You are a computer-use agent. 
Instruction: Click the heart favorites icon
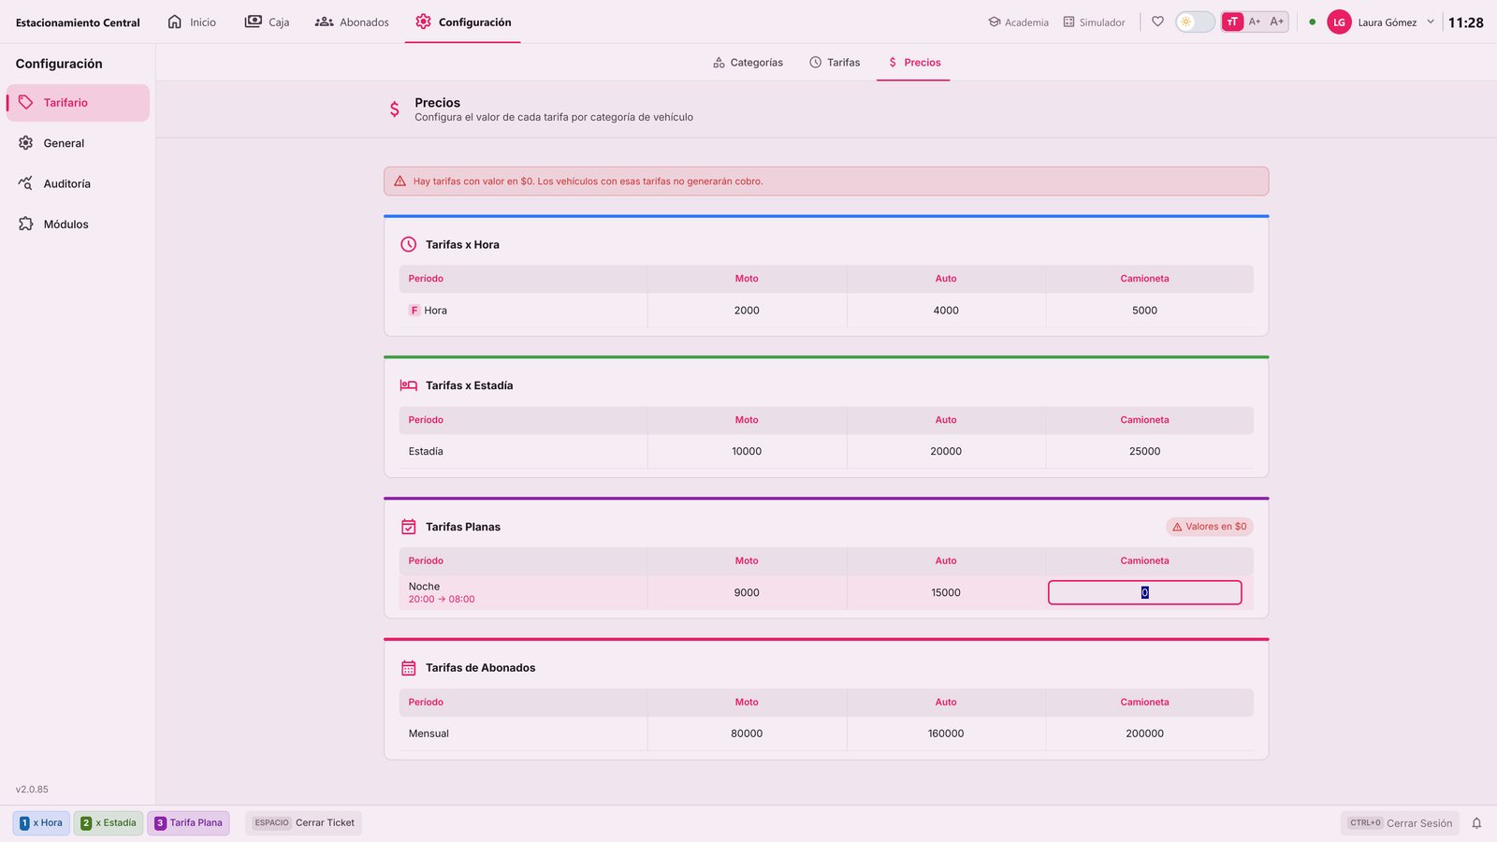[1157, 22]
